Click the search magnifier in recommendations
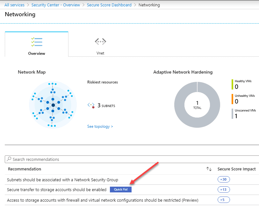This screenshot has width=259, height=208. 9,159
